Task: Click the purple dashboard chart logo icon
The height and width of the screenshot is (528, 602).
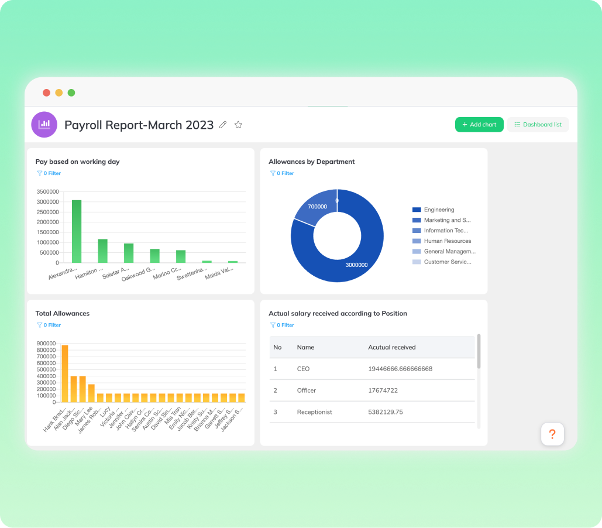Action: click(x=44, y=125)
